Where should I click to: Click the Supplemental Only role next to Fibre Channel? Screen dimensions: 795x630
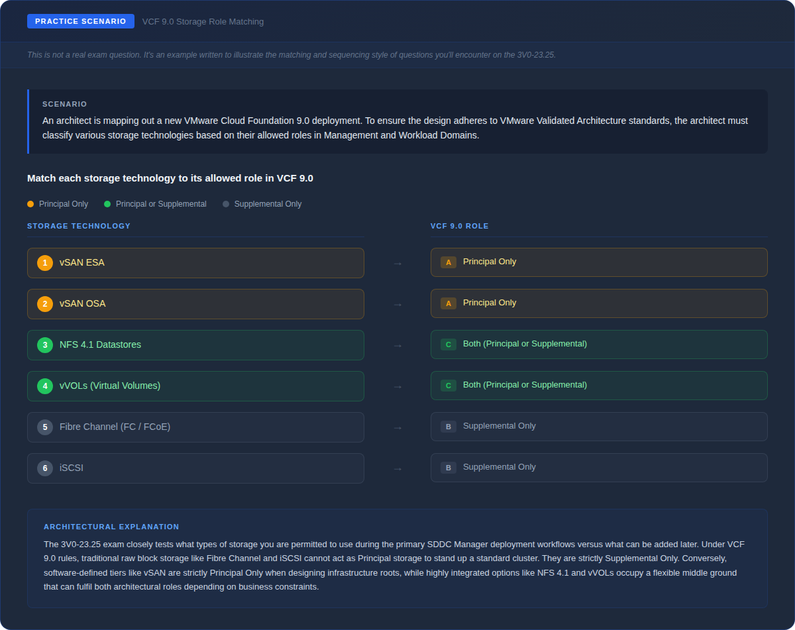[x=599, y=427]
